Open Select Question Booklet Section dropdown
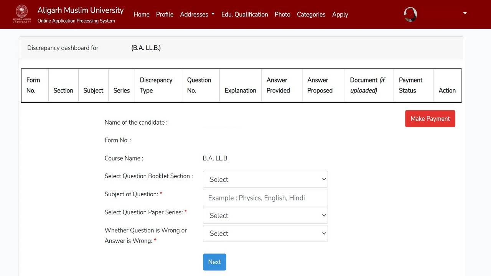The width and height of the screenshot is (491, 276). (x=265, y=179)
